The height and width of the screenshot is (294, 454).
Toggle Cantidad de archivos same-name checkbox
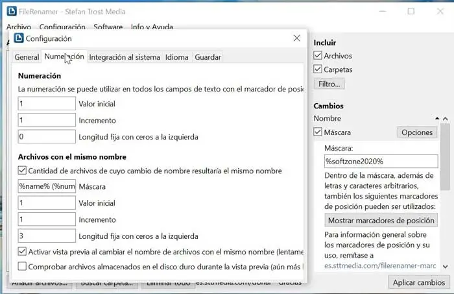(x=22, y=170)
